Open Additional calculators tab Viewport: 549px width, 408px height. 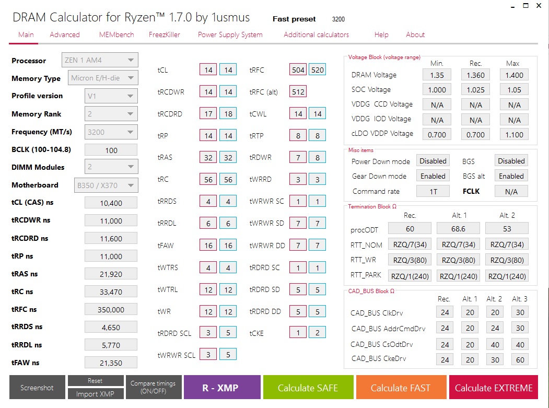point(316,34)
